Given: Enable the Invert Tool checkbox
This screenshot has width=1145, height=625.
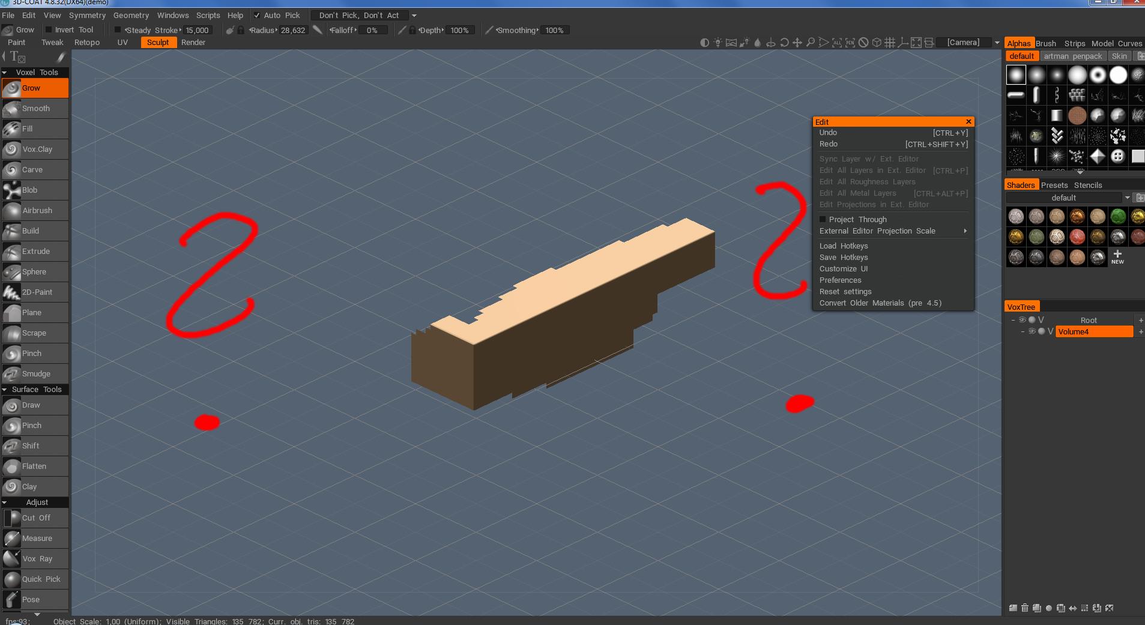Looking at the screenshot, I should pyautogui.click(x=50, y=30).
